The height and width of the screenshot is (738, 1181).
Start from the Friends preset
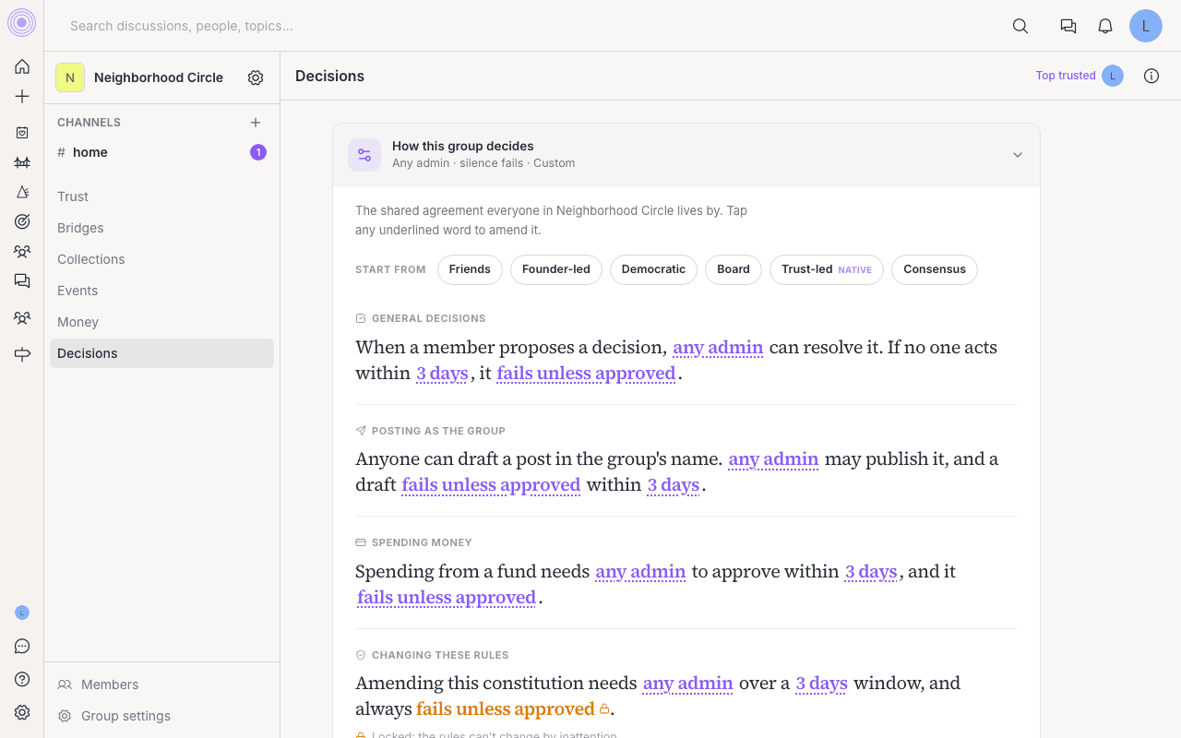470,269
